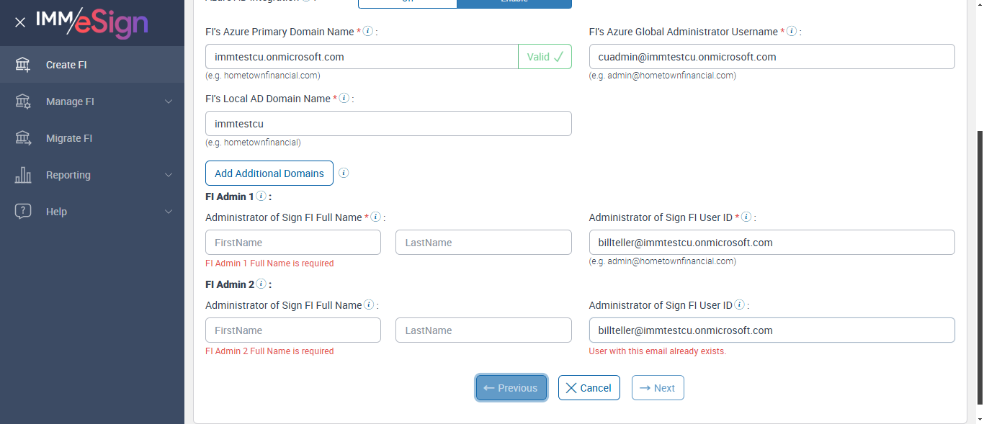Viewport: 984px width, 424px height.
Task: Focus FI Admin 1 FirstName field
Action: (x=293, y=243)
